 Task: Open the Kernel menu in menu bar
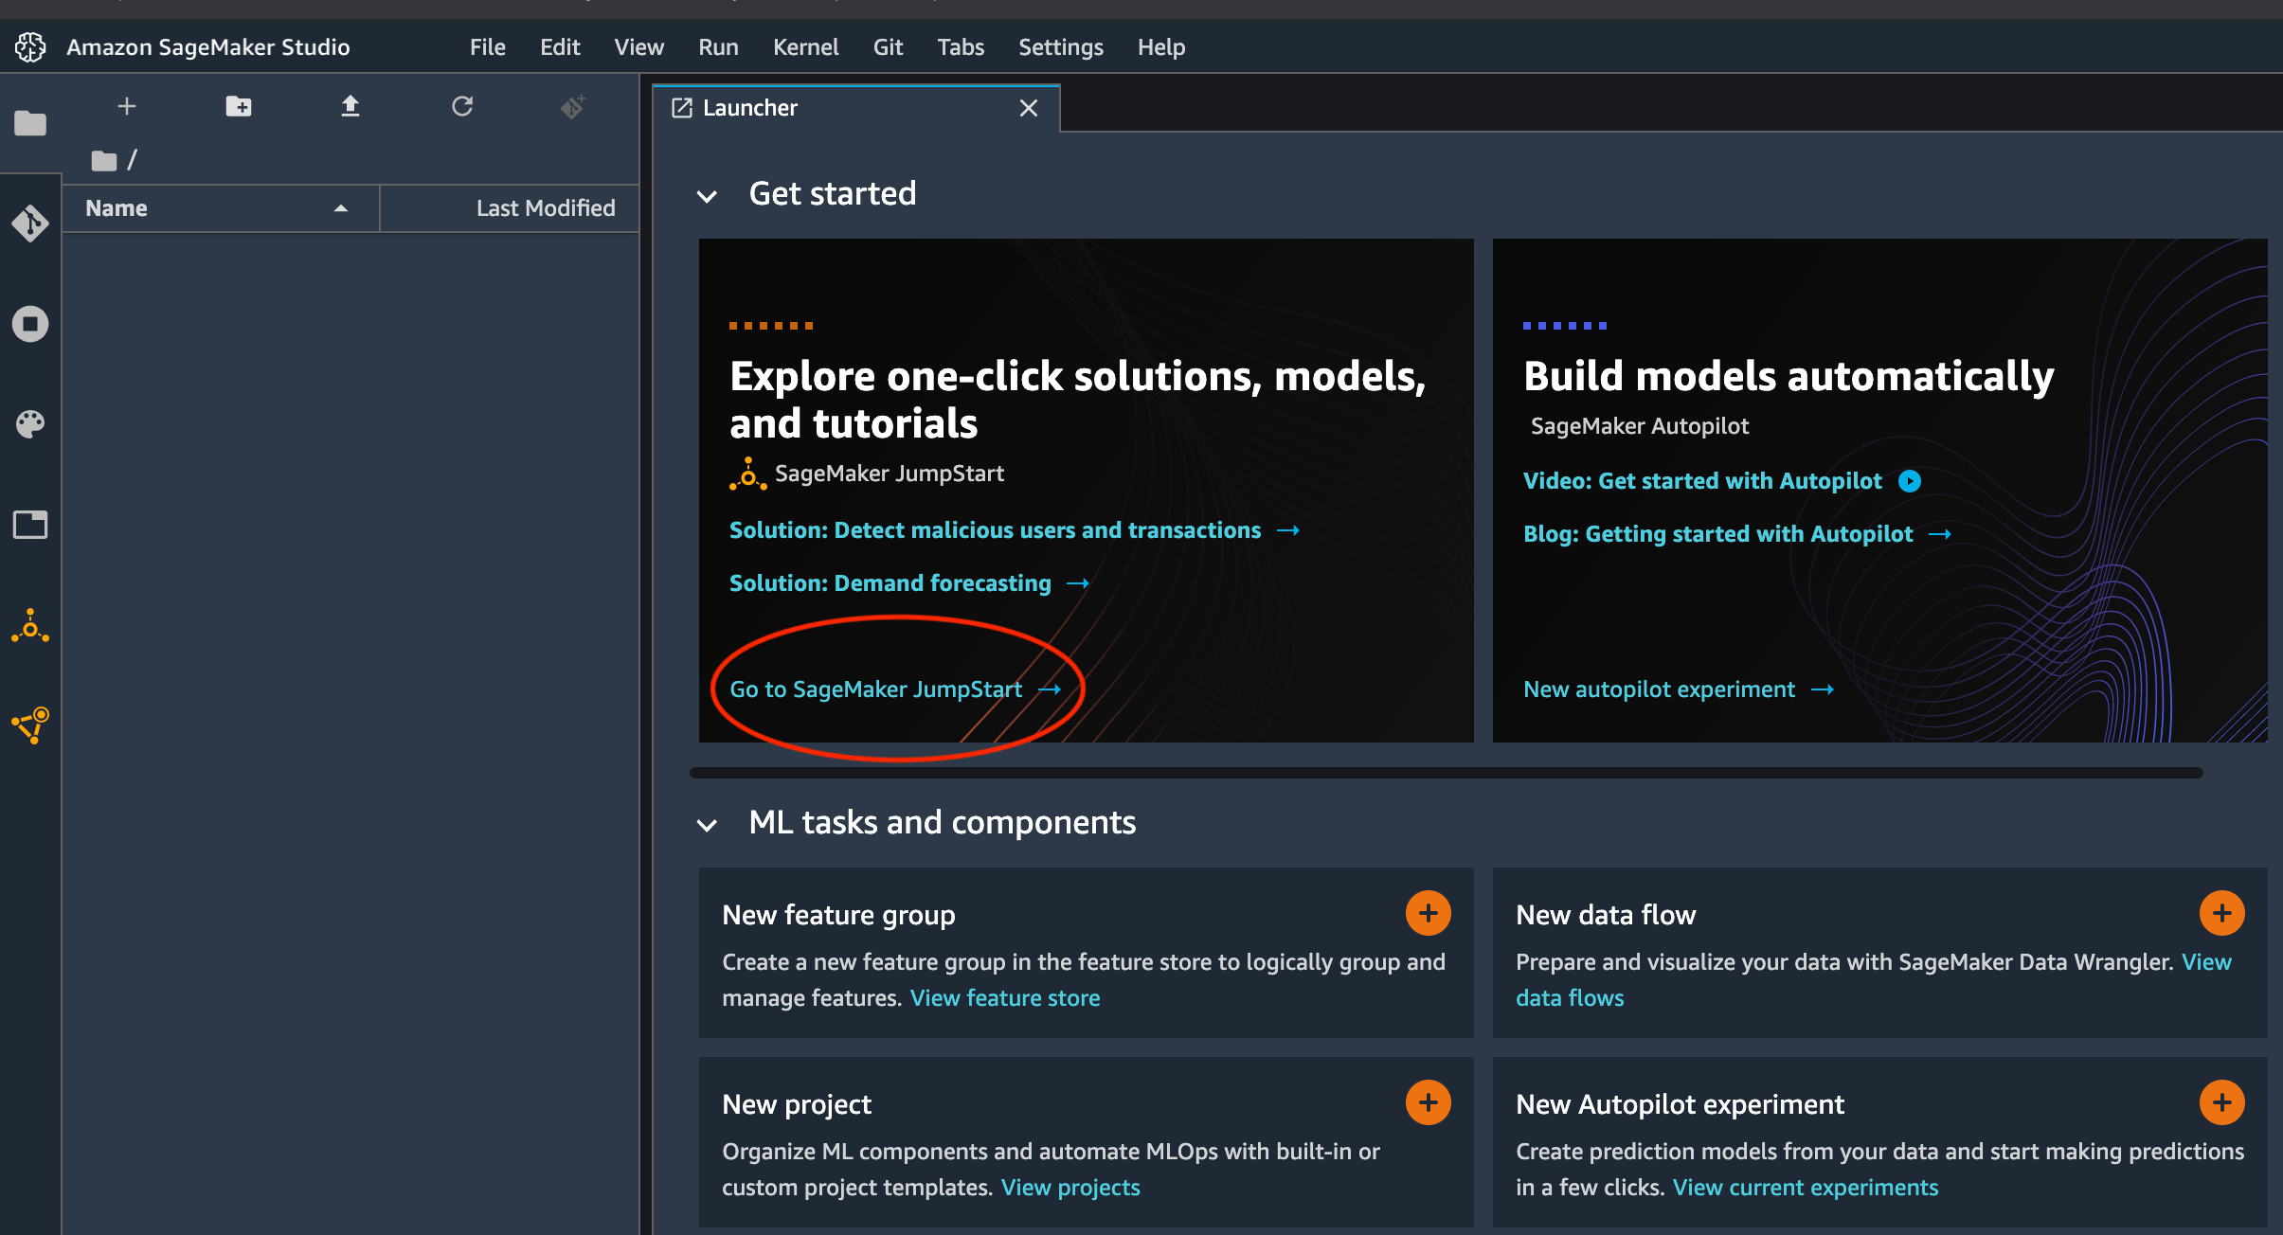(806, 45)
